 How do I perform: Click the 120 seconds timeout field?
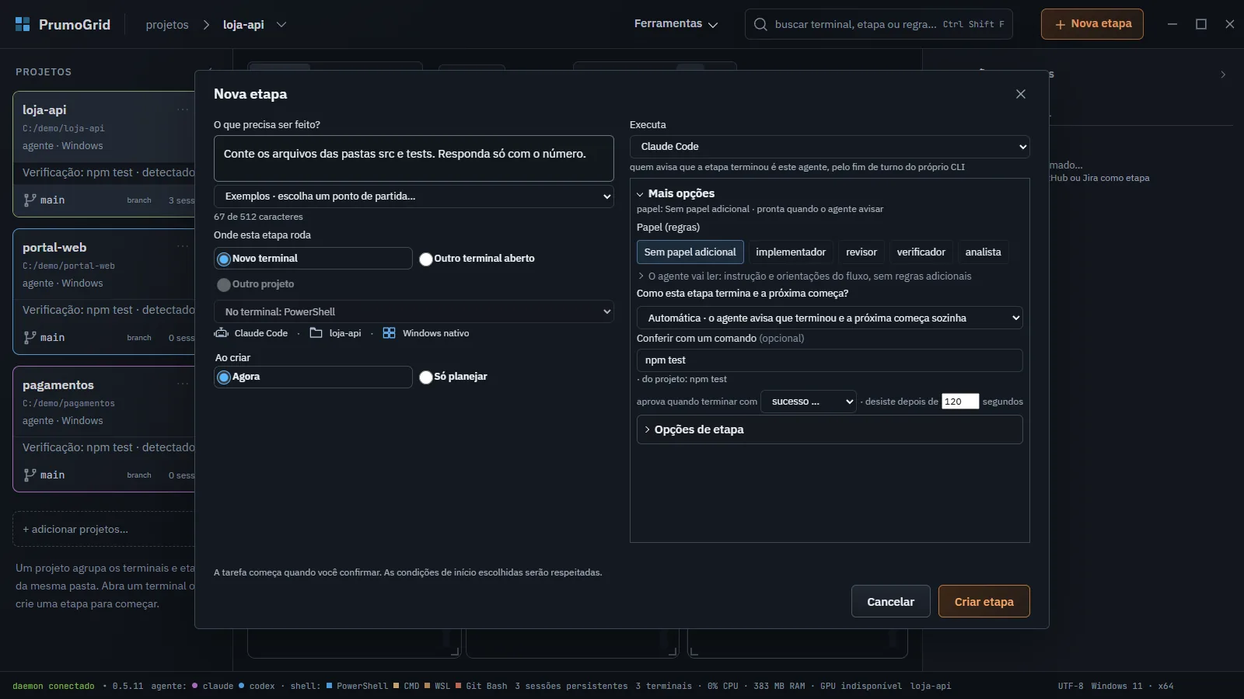coord(960,402)
